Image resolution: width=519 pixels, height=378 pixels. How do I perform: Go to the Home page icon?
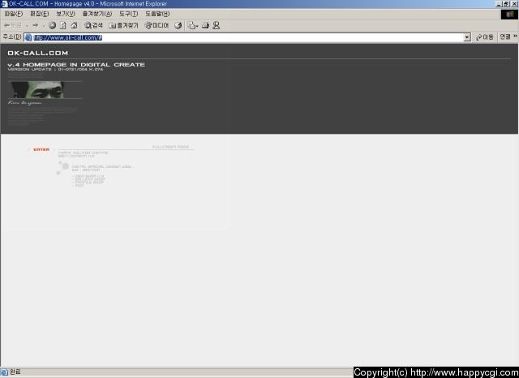click(x=74, y=25)
